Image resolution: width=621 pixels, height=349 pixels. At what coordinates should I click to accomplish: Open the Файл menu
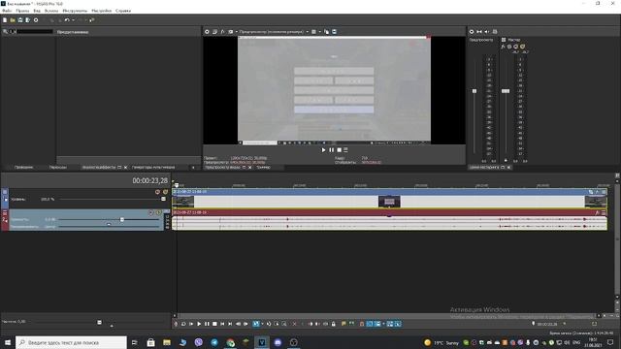(7, 11)
